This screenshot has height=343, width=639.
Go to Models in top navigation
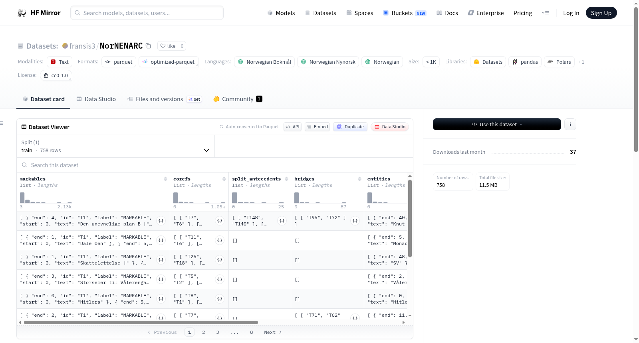point(281,13)
